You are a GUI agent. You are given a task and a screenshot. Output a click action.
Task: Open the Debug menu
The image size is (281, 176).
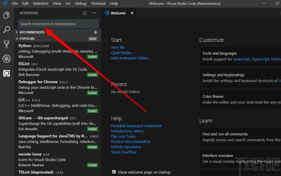coord(81,3)
